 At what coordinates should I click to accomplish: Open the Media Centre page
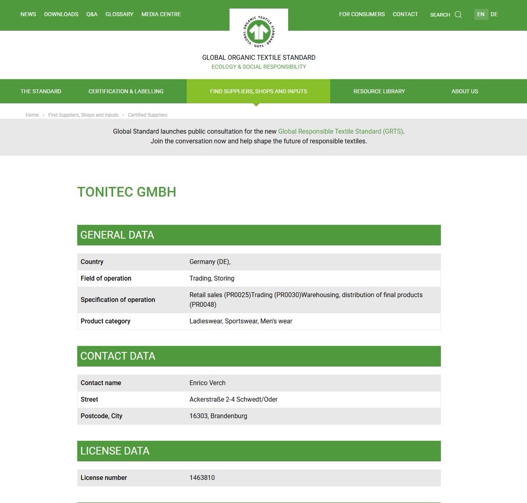(161, 14)
